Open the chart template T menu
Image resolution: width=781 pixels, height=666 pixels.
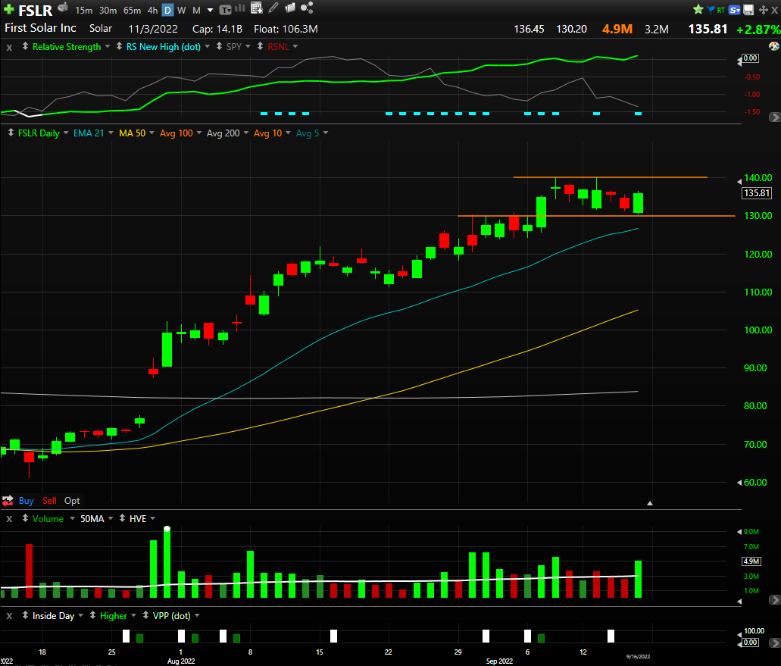point(226,9)
